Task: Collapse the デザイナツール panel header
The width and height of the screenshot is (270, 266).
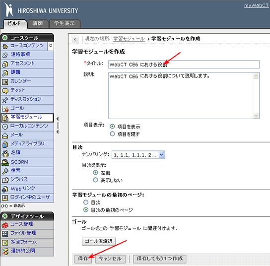Action: point(5,216)
